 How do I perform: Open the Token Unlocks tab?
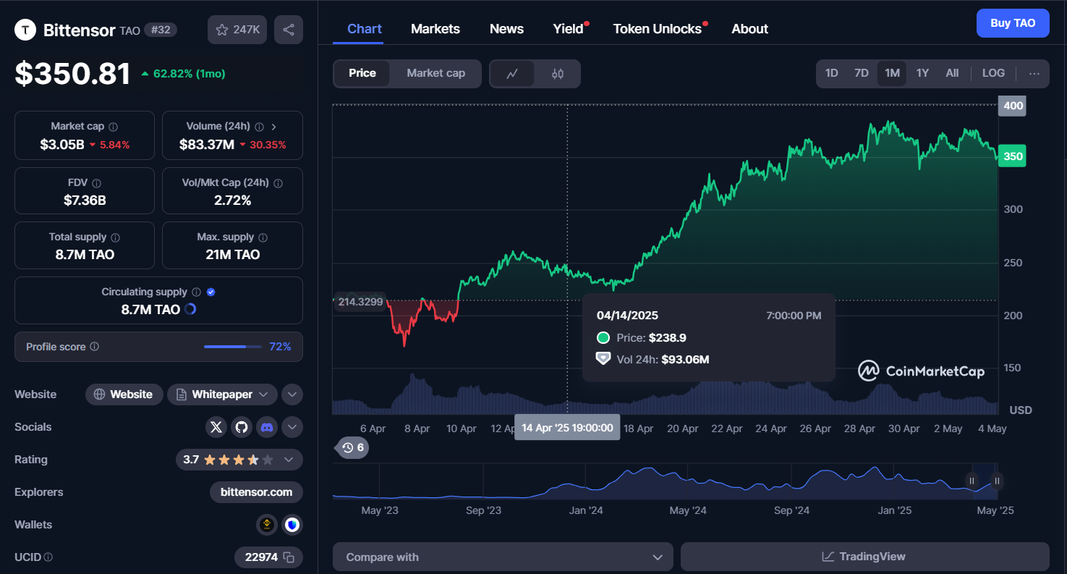[x=658, y=29]
